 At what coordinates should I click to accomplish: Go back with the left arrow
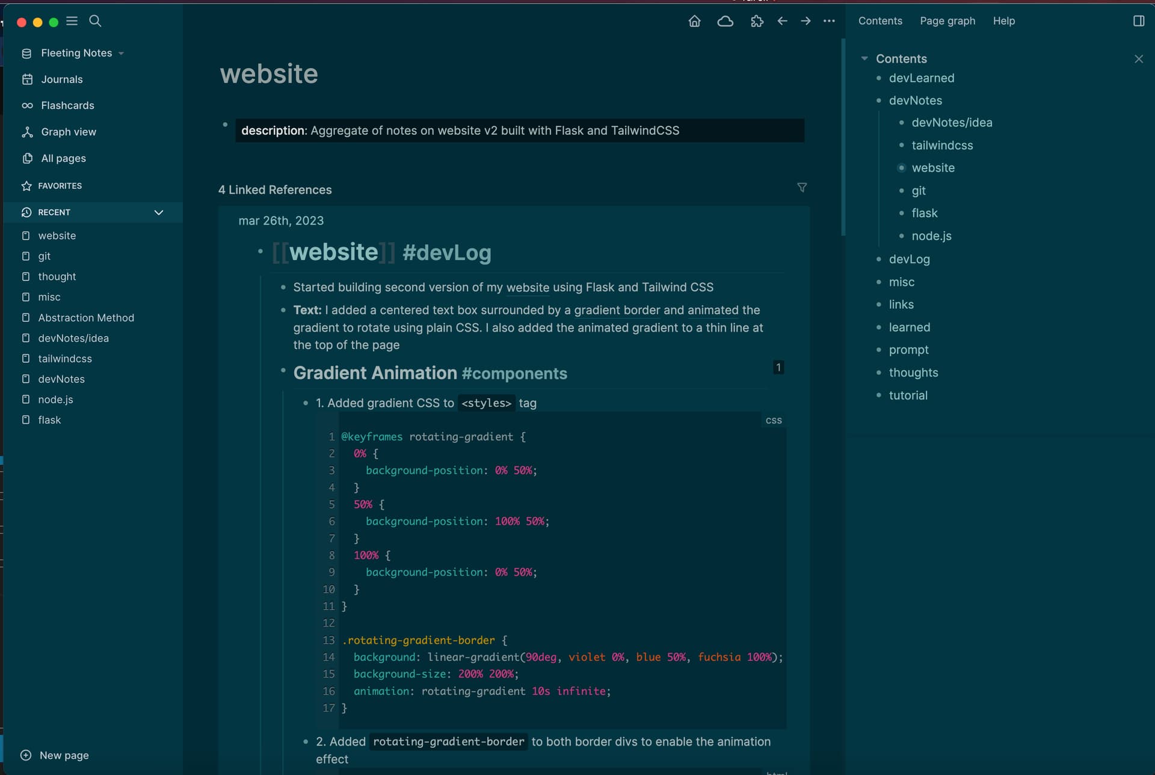coord(782,21)
